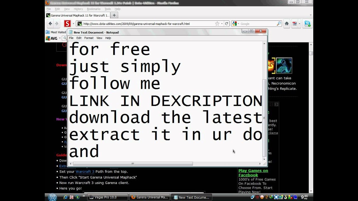Click the search magnifier icon

click(x=279, y=24)
